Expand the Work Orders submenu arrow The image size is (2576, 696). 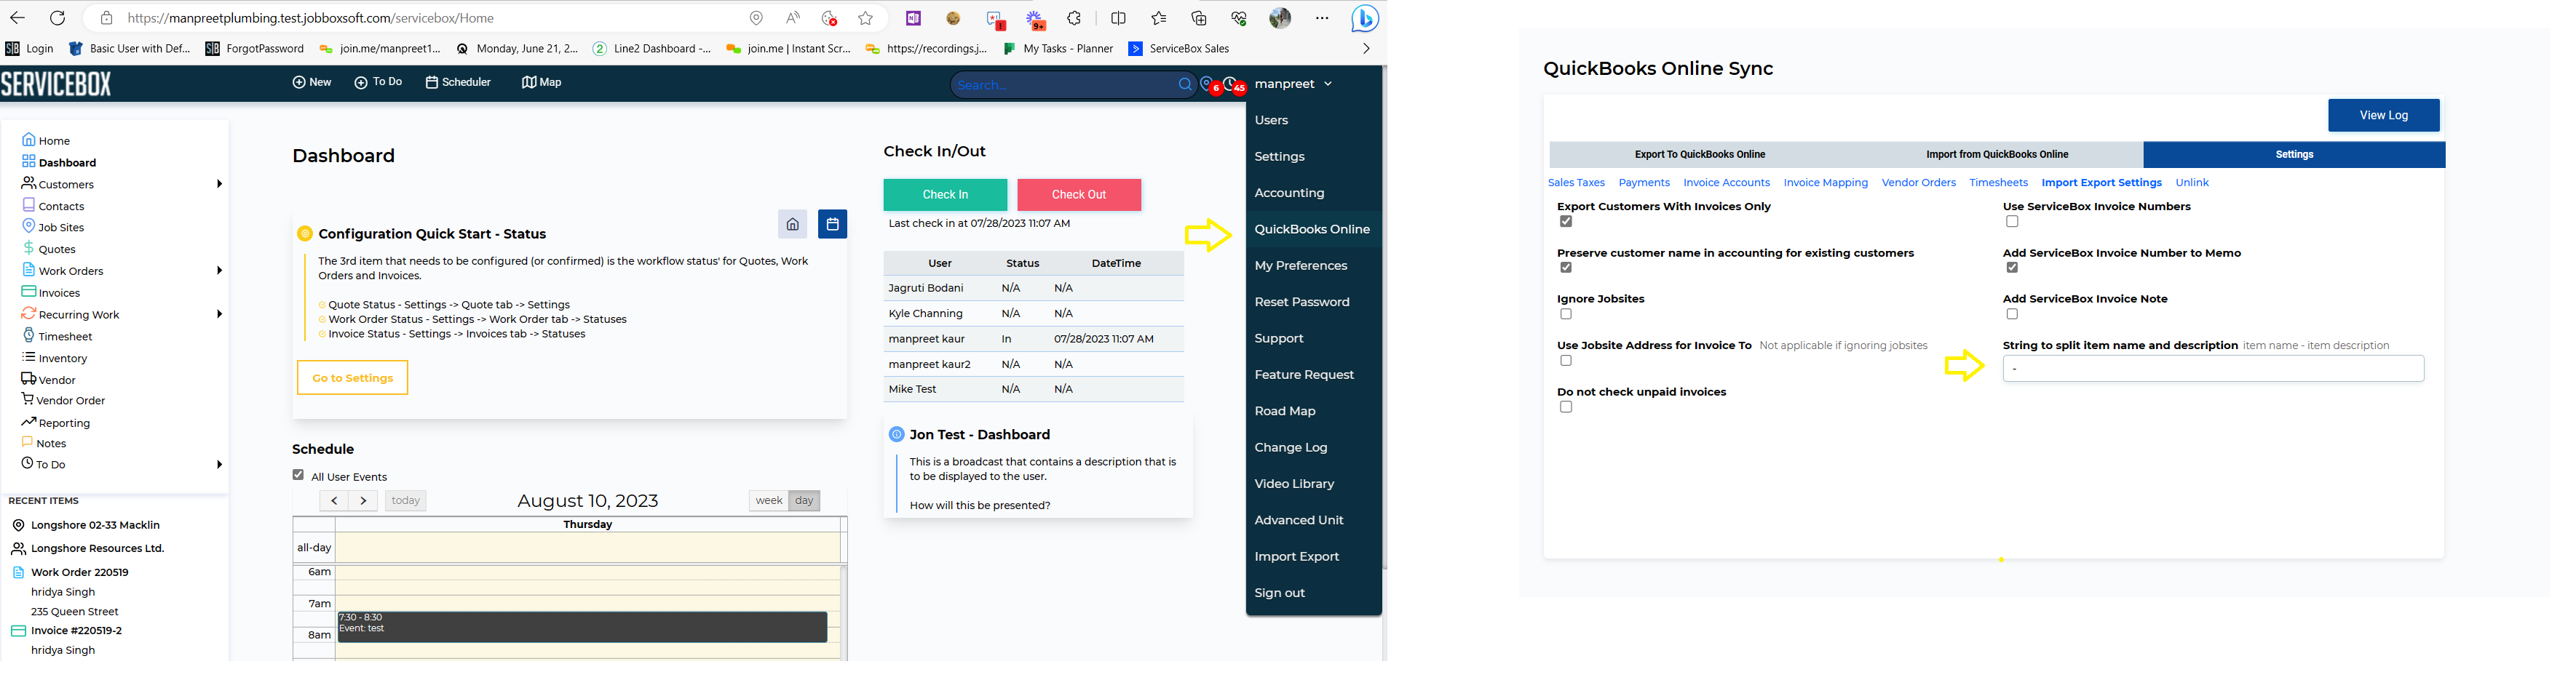(x=219, y=271)
